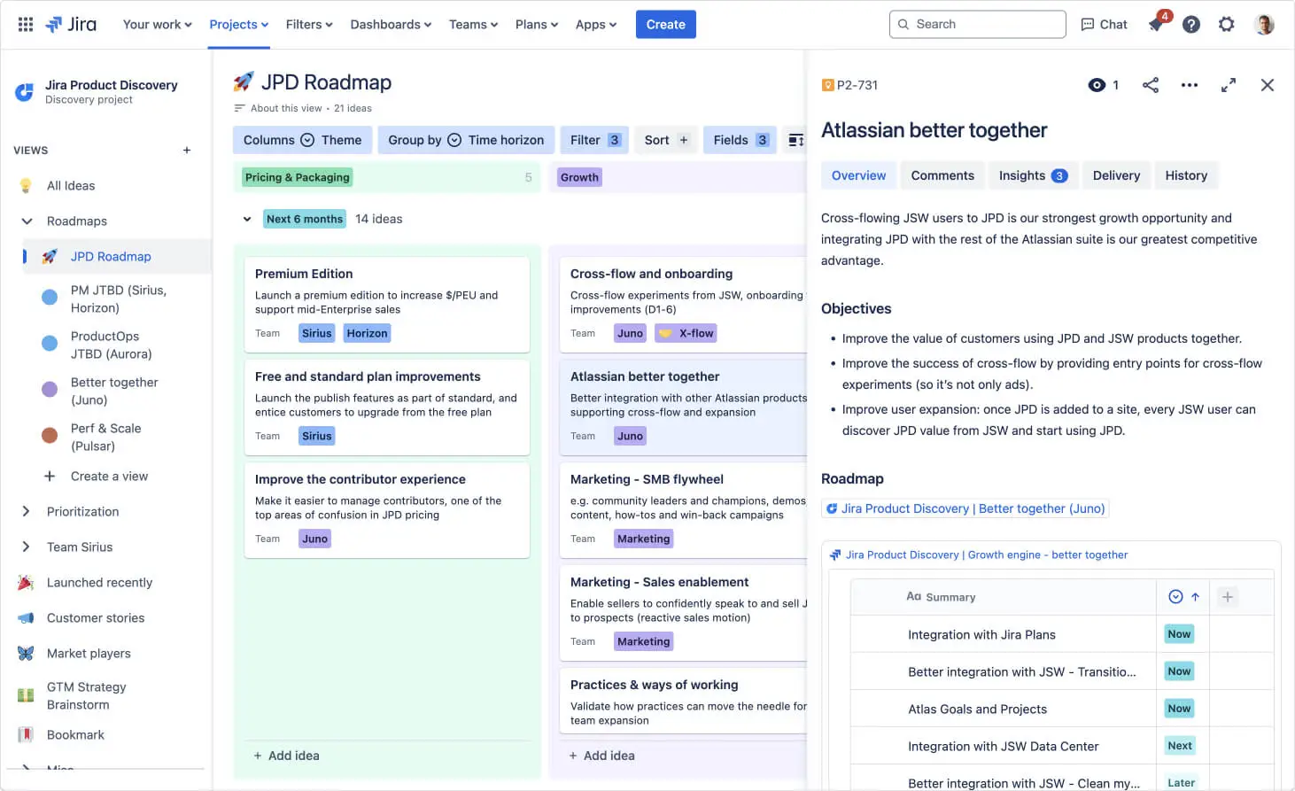Switch to the Comments tab
The height and width of the screenshot is (791, 1295).
(942, 175)
